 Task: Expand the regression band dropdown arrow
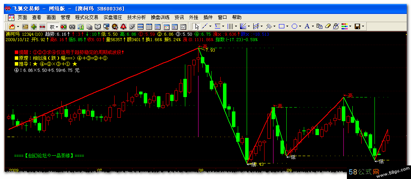click(274, 26)
